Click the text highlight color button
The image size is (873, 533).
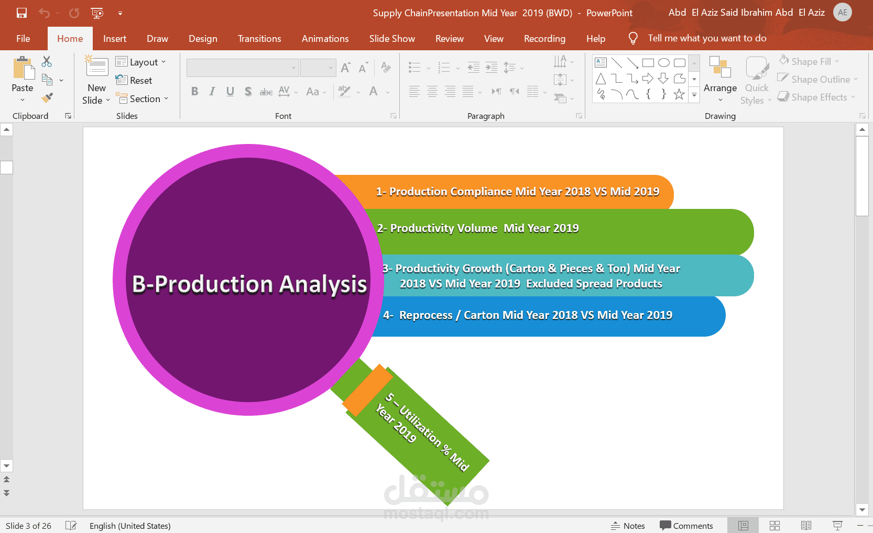(344, 92)
